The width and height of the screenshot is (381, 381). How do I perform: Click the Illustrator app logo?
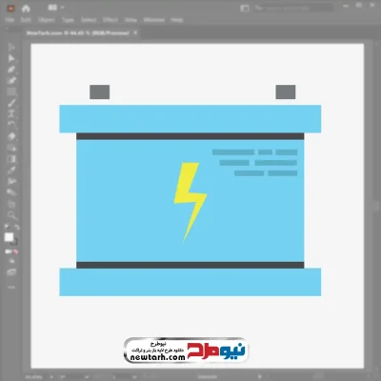10,9
